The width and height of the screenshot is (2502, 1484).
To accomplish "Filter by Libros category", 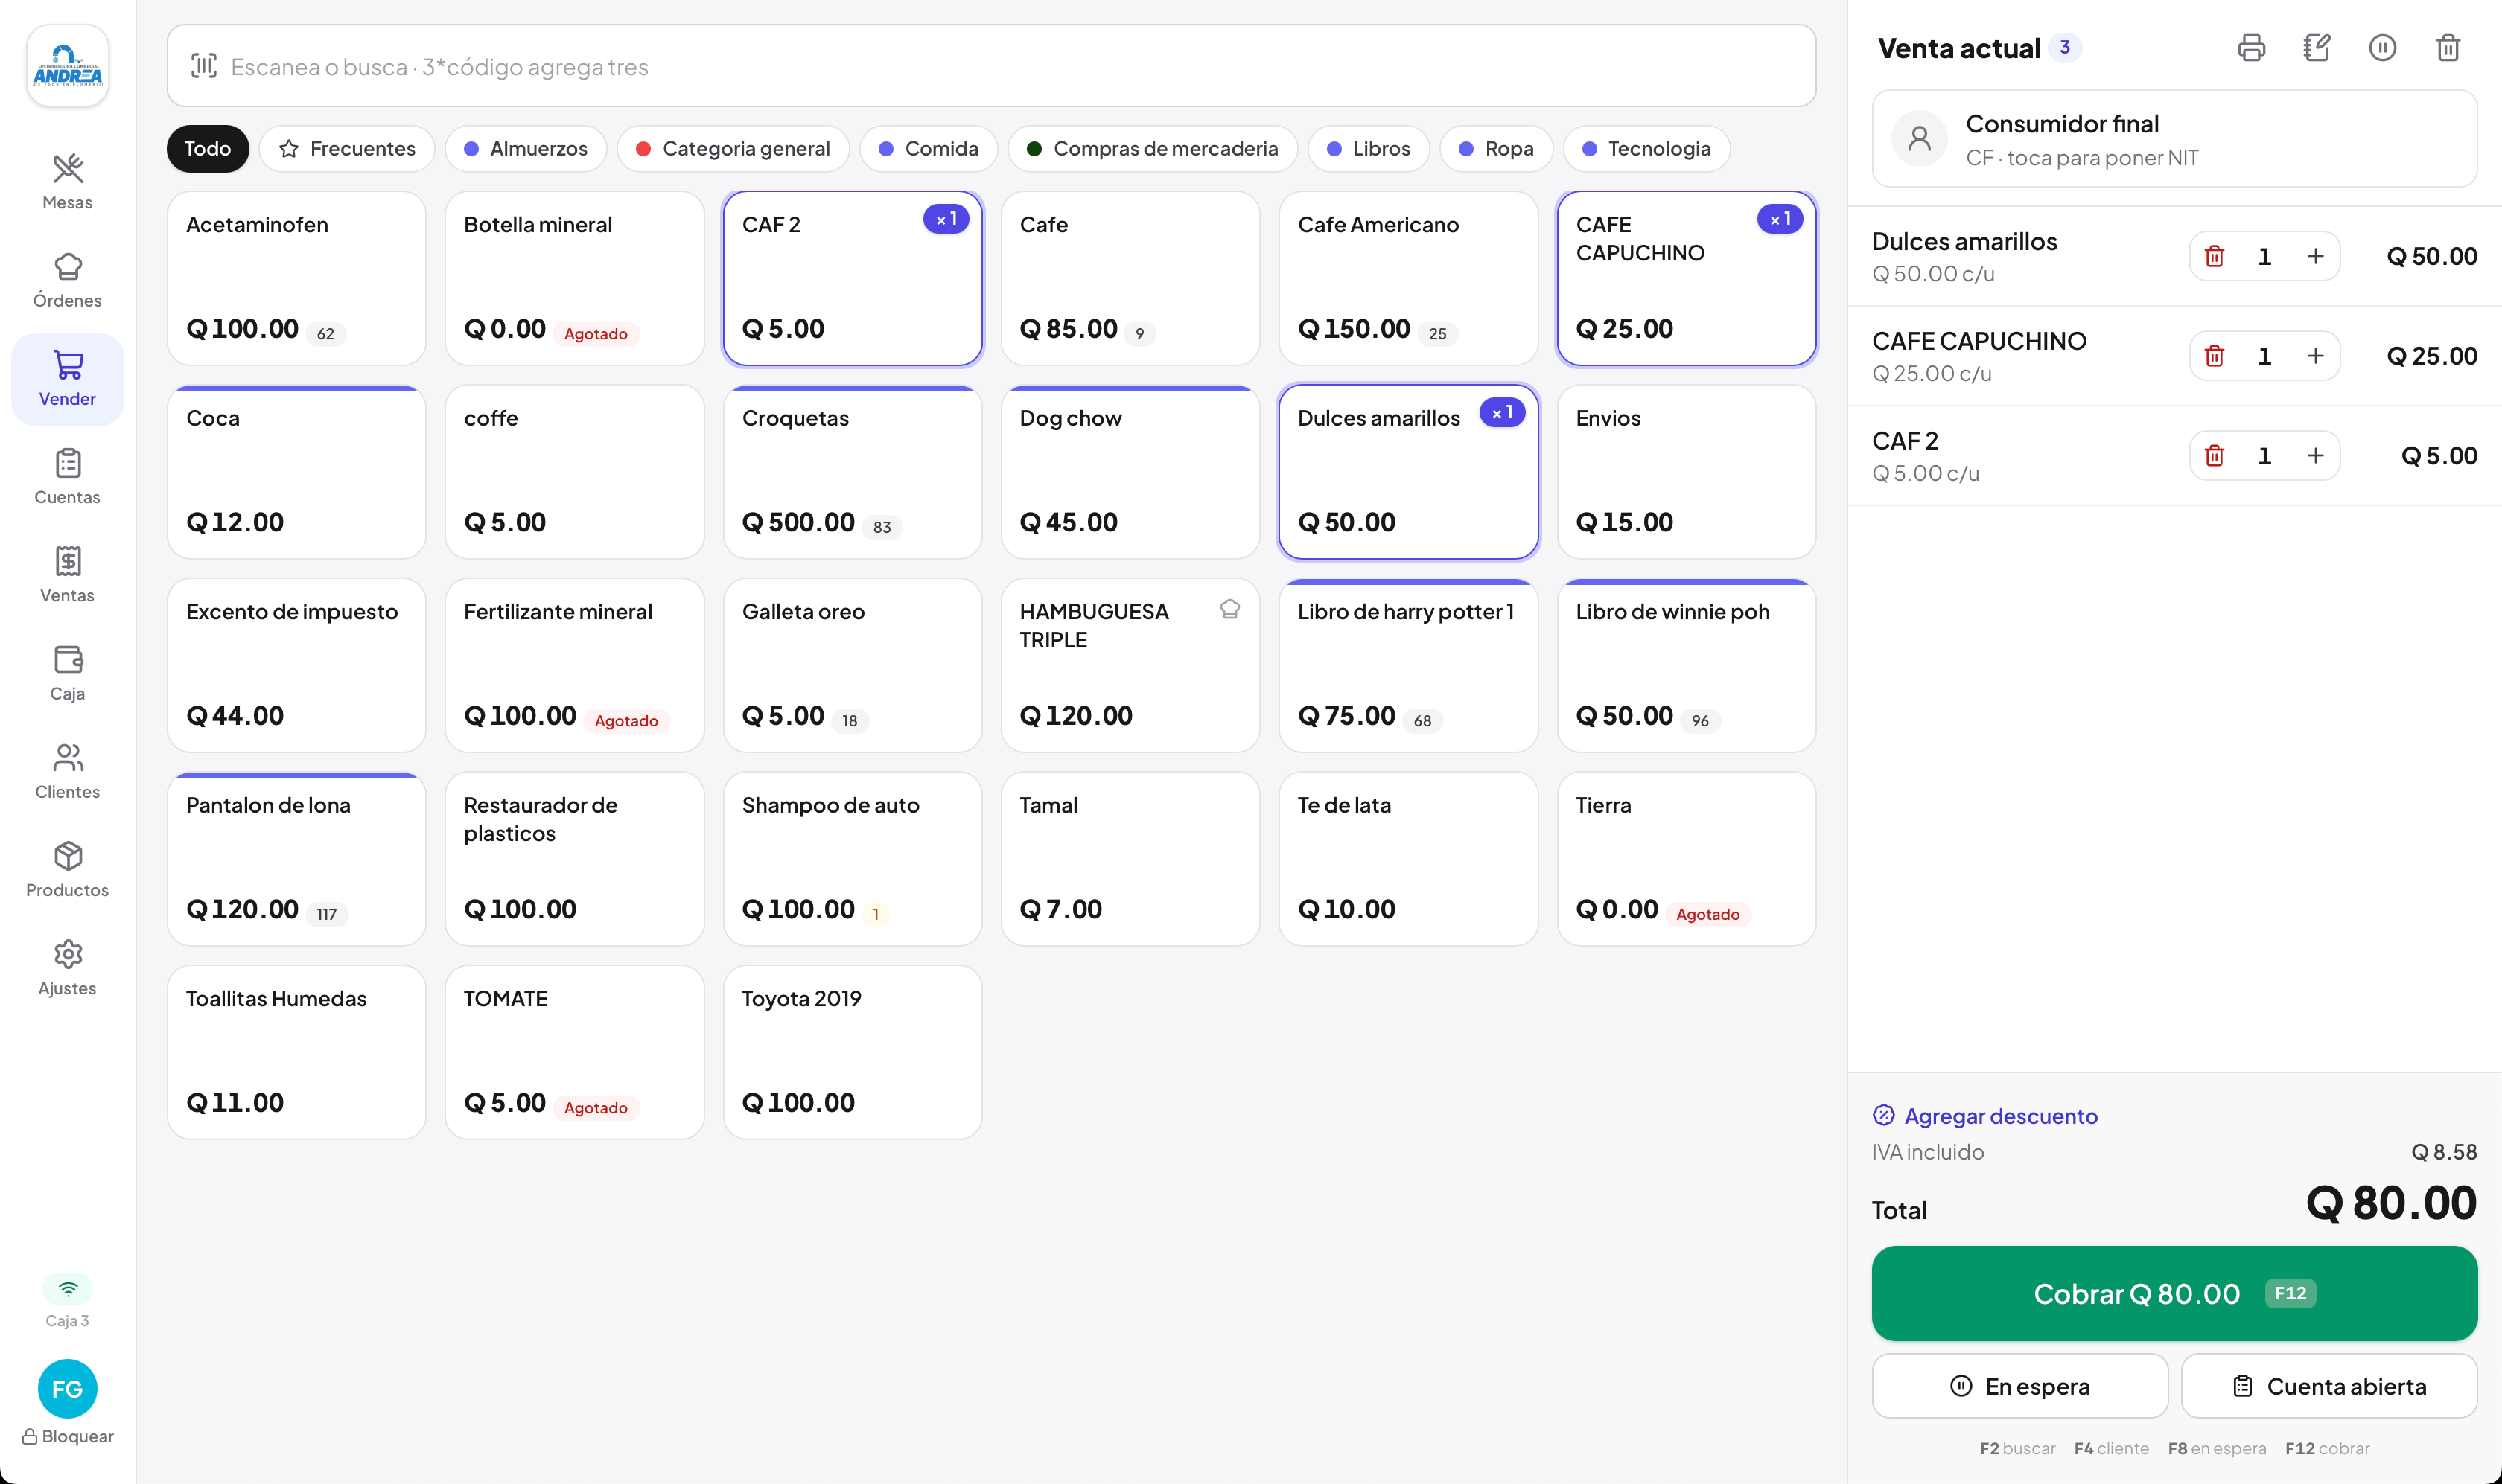I will tap(1369, 149).
